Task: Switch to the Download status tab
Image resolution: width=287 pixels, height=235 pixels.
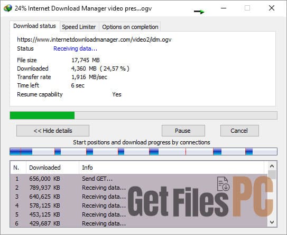Action: pos(34,26)
